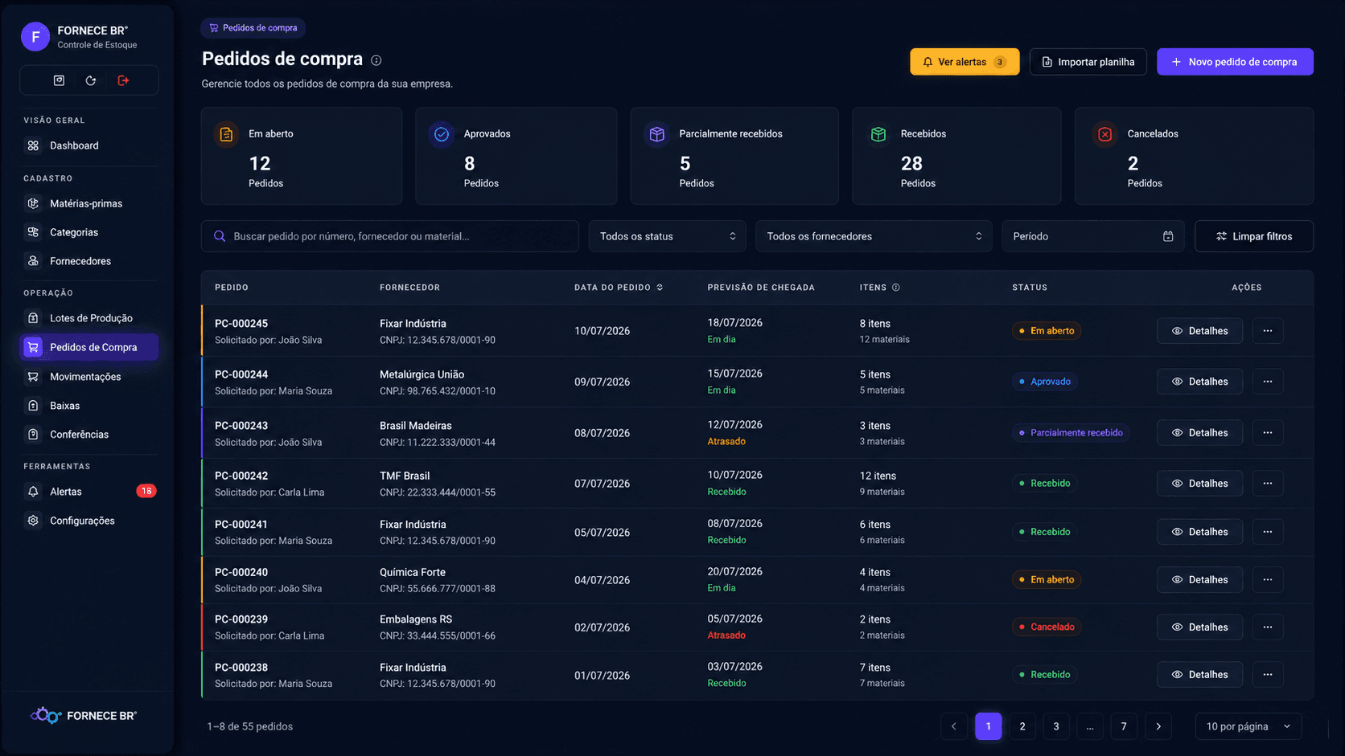Open the calendar icon in Período field

tap(1168, 236)
